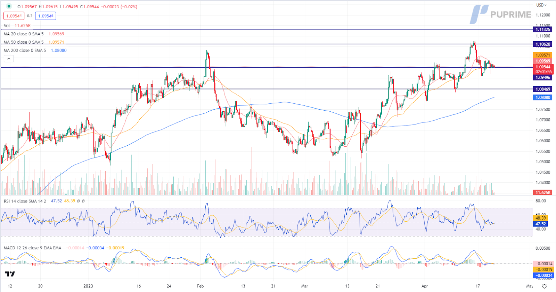Viewport: 556px width, 292px height.
Task: Click the Feb label on the time axis
Action: pos(200,286)
